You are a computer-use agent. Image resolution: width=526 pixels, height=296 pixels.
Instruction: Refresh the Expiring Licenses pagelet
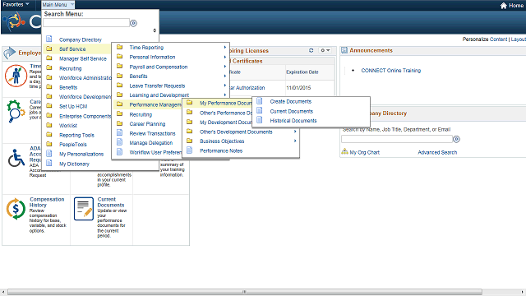[311, 50]
